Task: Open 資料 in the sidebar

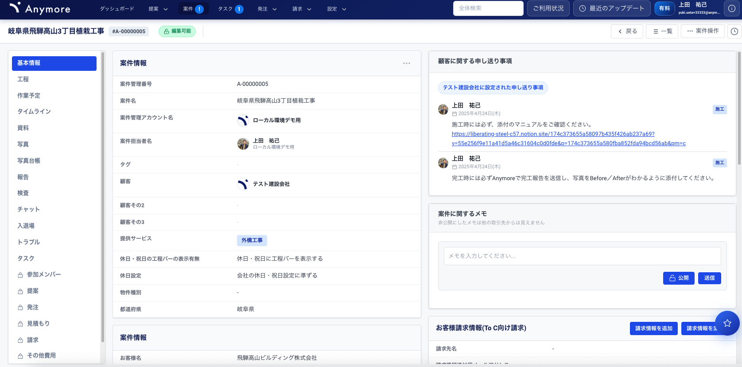Action: pyautogui.click(x=54, y=128)
